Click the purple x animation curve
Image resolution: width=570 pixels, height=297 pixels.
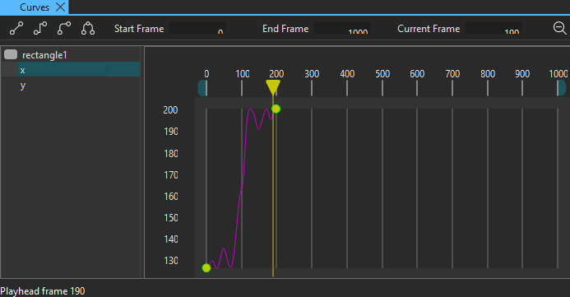click(241, 189)
